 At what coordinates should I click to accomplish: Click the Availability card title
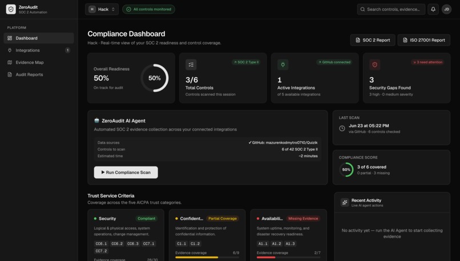point(272,218)
